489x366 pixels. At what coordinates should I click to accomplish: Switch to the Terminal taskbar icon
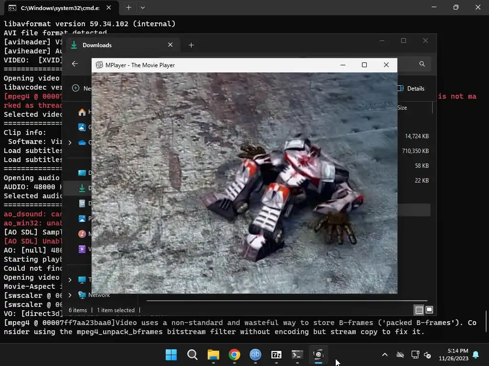point(297,355)
